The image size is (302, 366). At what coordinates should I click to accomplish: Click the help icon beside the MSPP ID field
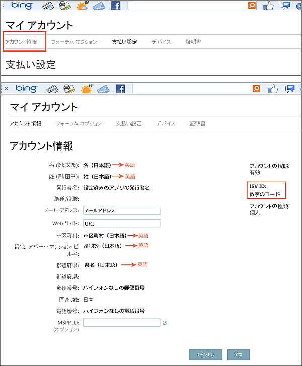(x=165, y=323)
